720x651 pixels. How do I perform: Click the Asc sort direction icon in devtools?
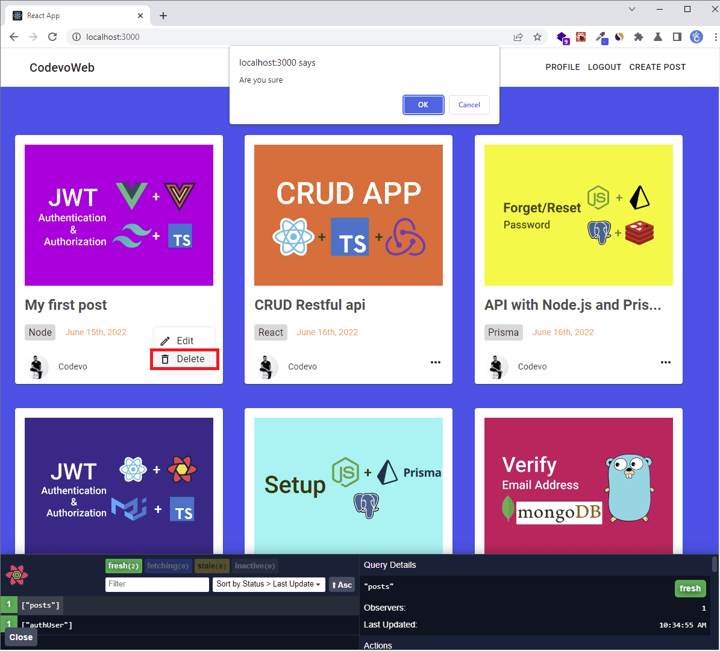click(342, 584)
